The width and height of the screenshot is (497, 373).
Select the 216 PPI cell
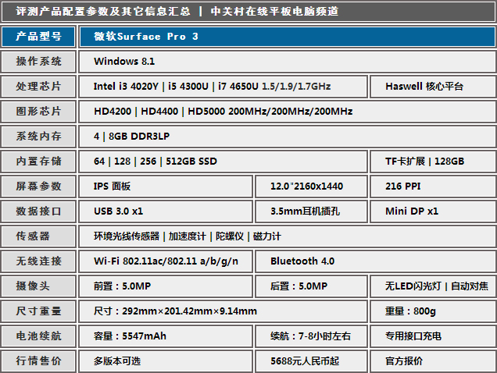point(433,186)
